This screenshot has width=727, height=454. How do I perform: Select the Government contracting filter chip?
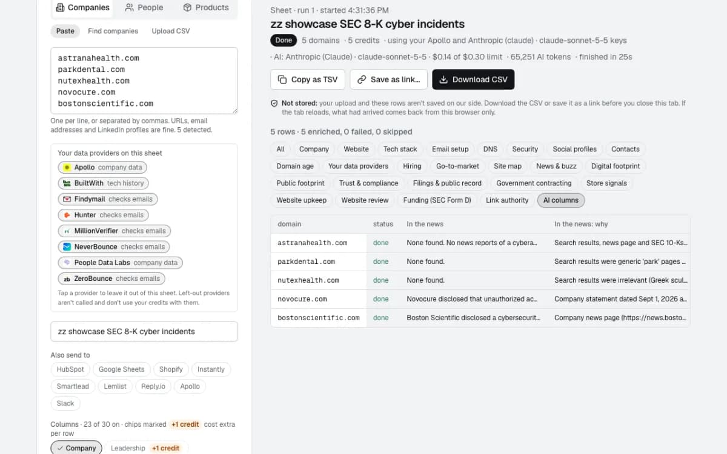click(x=534, y=183)
